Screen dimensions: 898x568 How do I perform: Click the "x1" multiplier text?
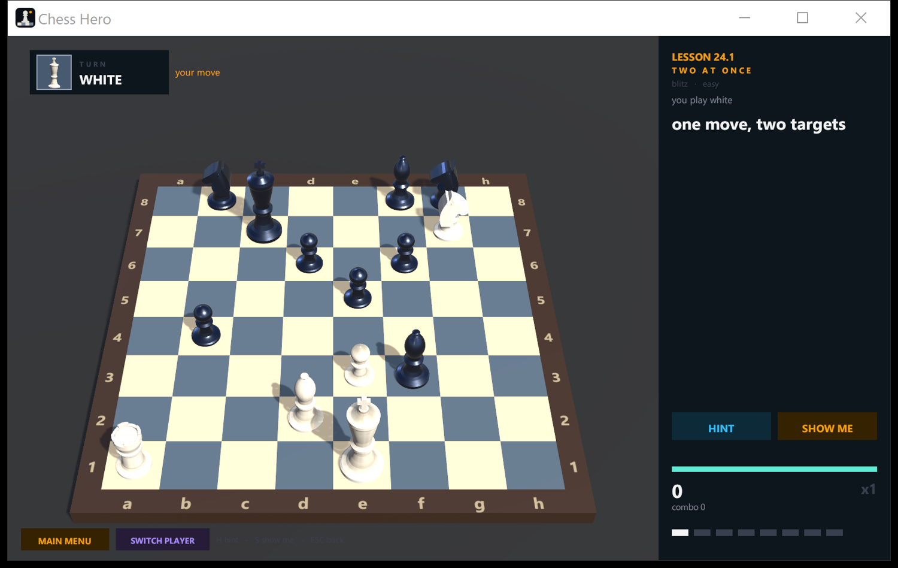click(x=868, y=490)
